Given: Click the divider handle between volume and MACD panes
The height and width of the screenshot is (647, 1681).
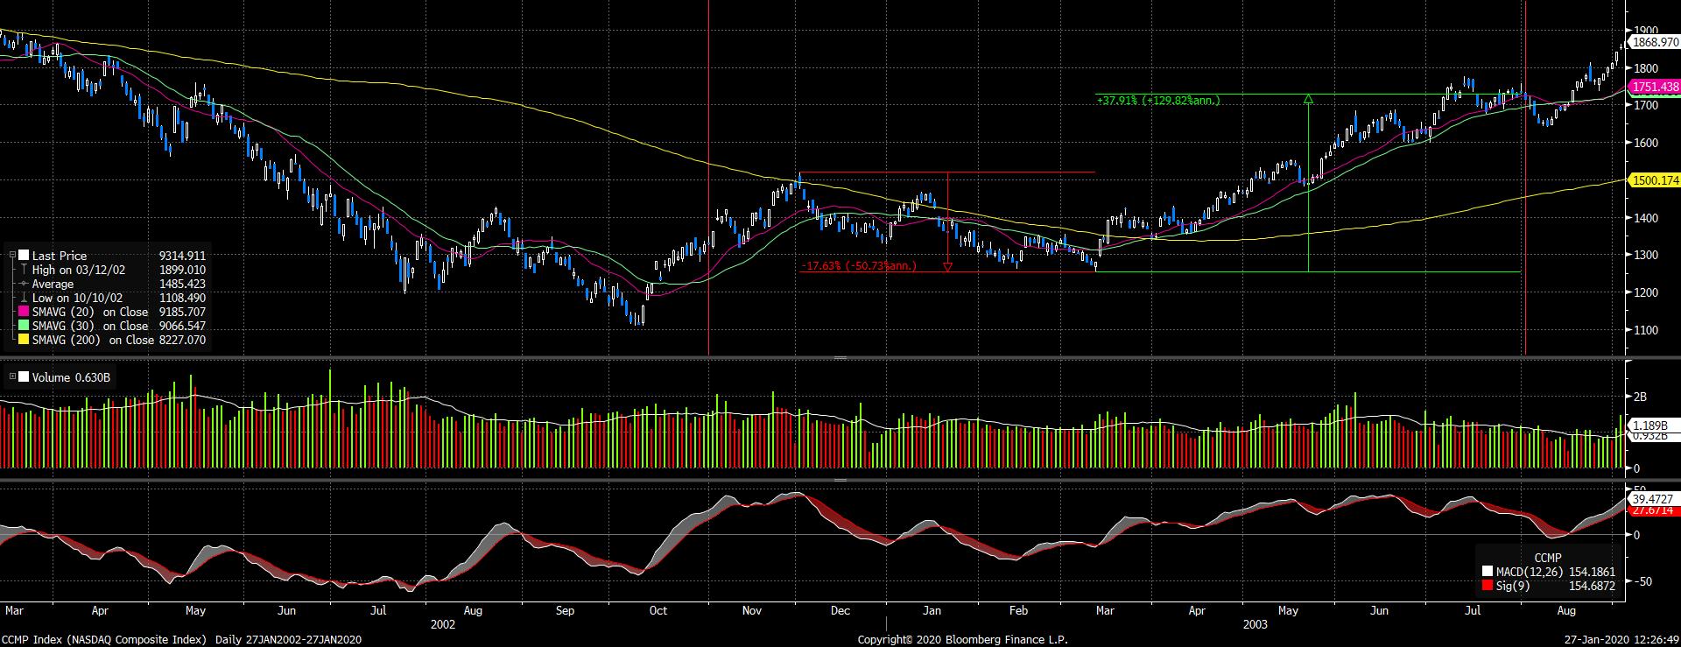Looking at the screenshot, I should (840, 480).
